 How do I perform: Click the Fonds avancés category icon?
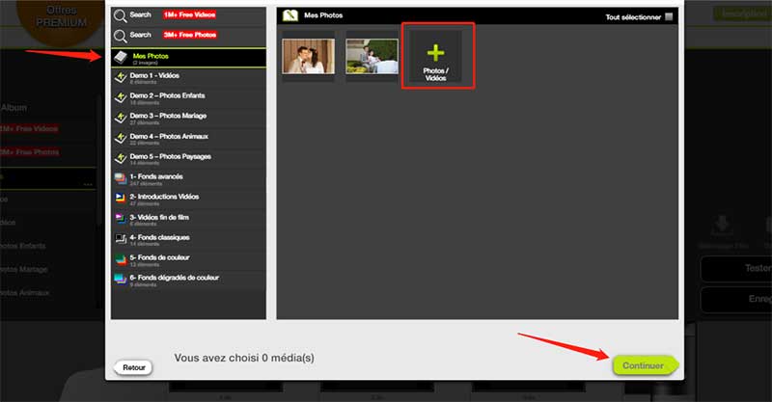[x=120, y=178]
